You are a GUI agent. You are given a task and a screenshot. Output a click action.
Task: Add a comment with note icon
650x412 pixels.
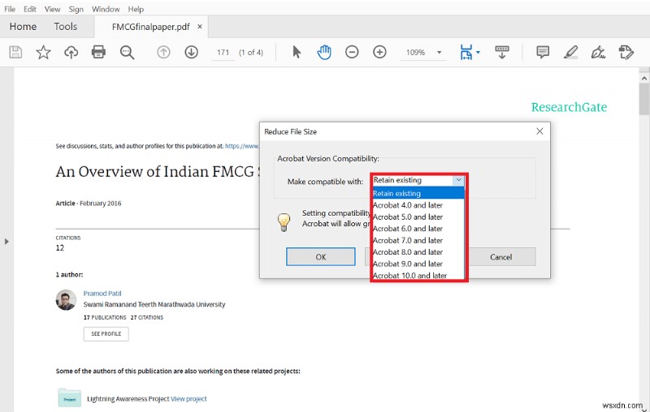[x=543, y=52]
